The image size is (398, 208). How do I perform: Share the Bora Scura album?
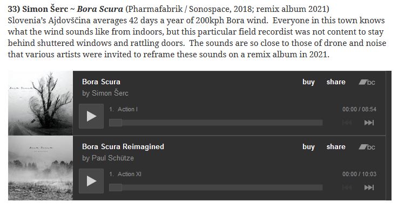click(336, 82)
